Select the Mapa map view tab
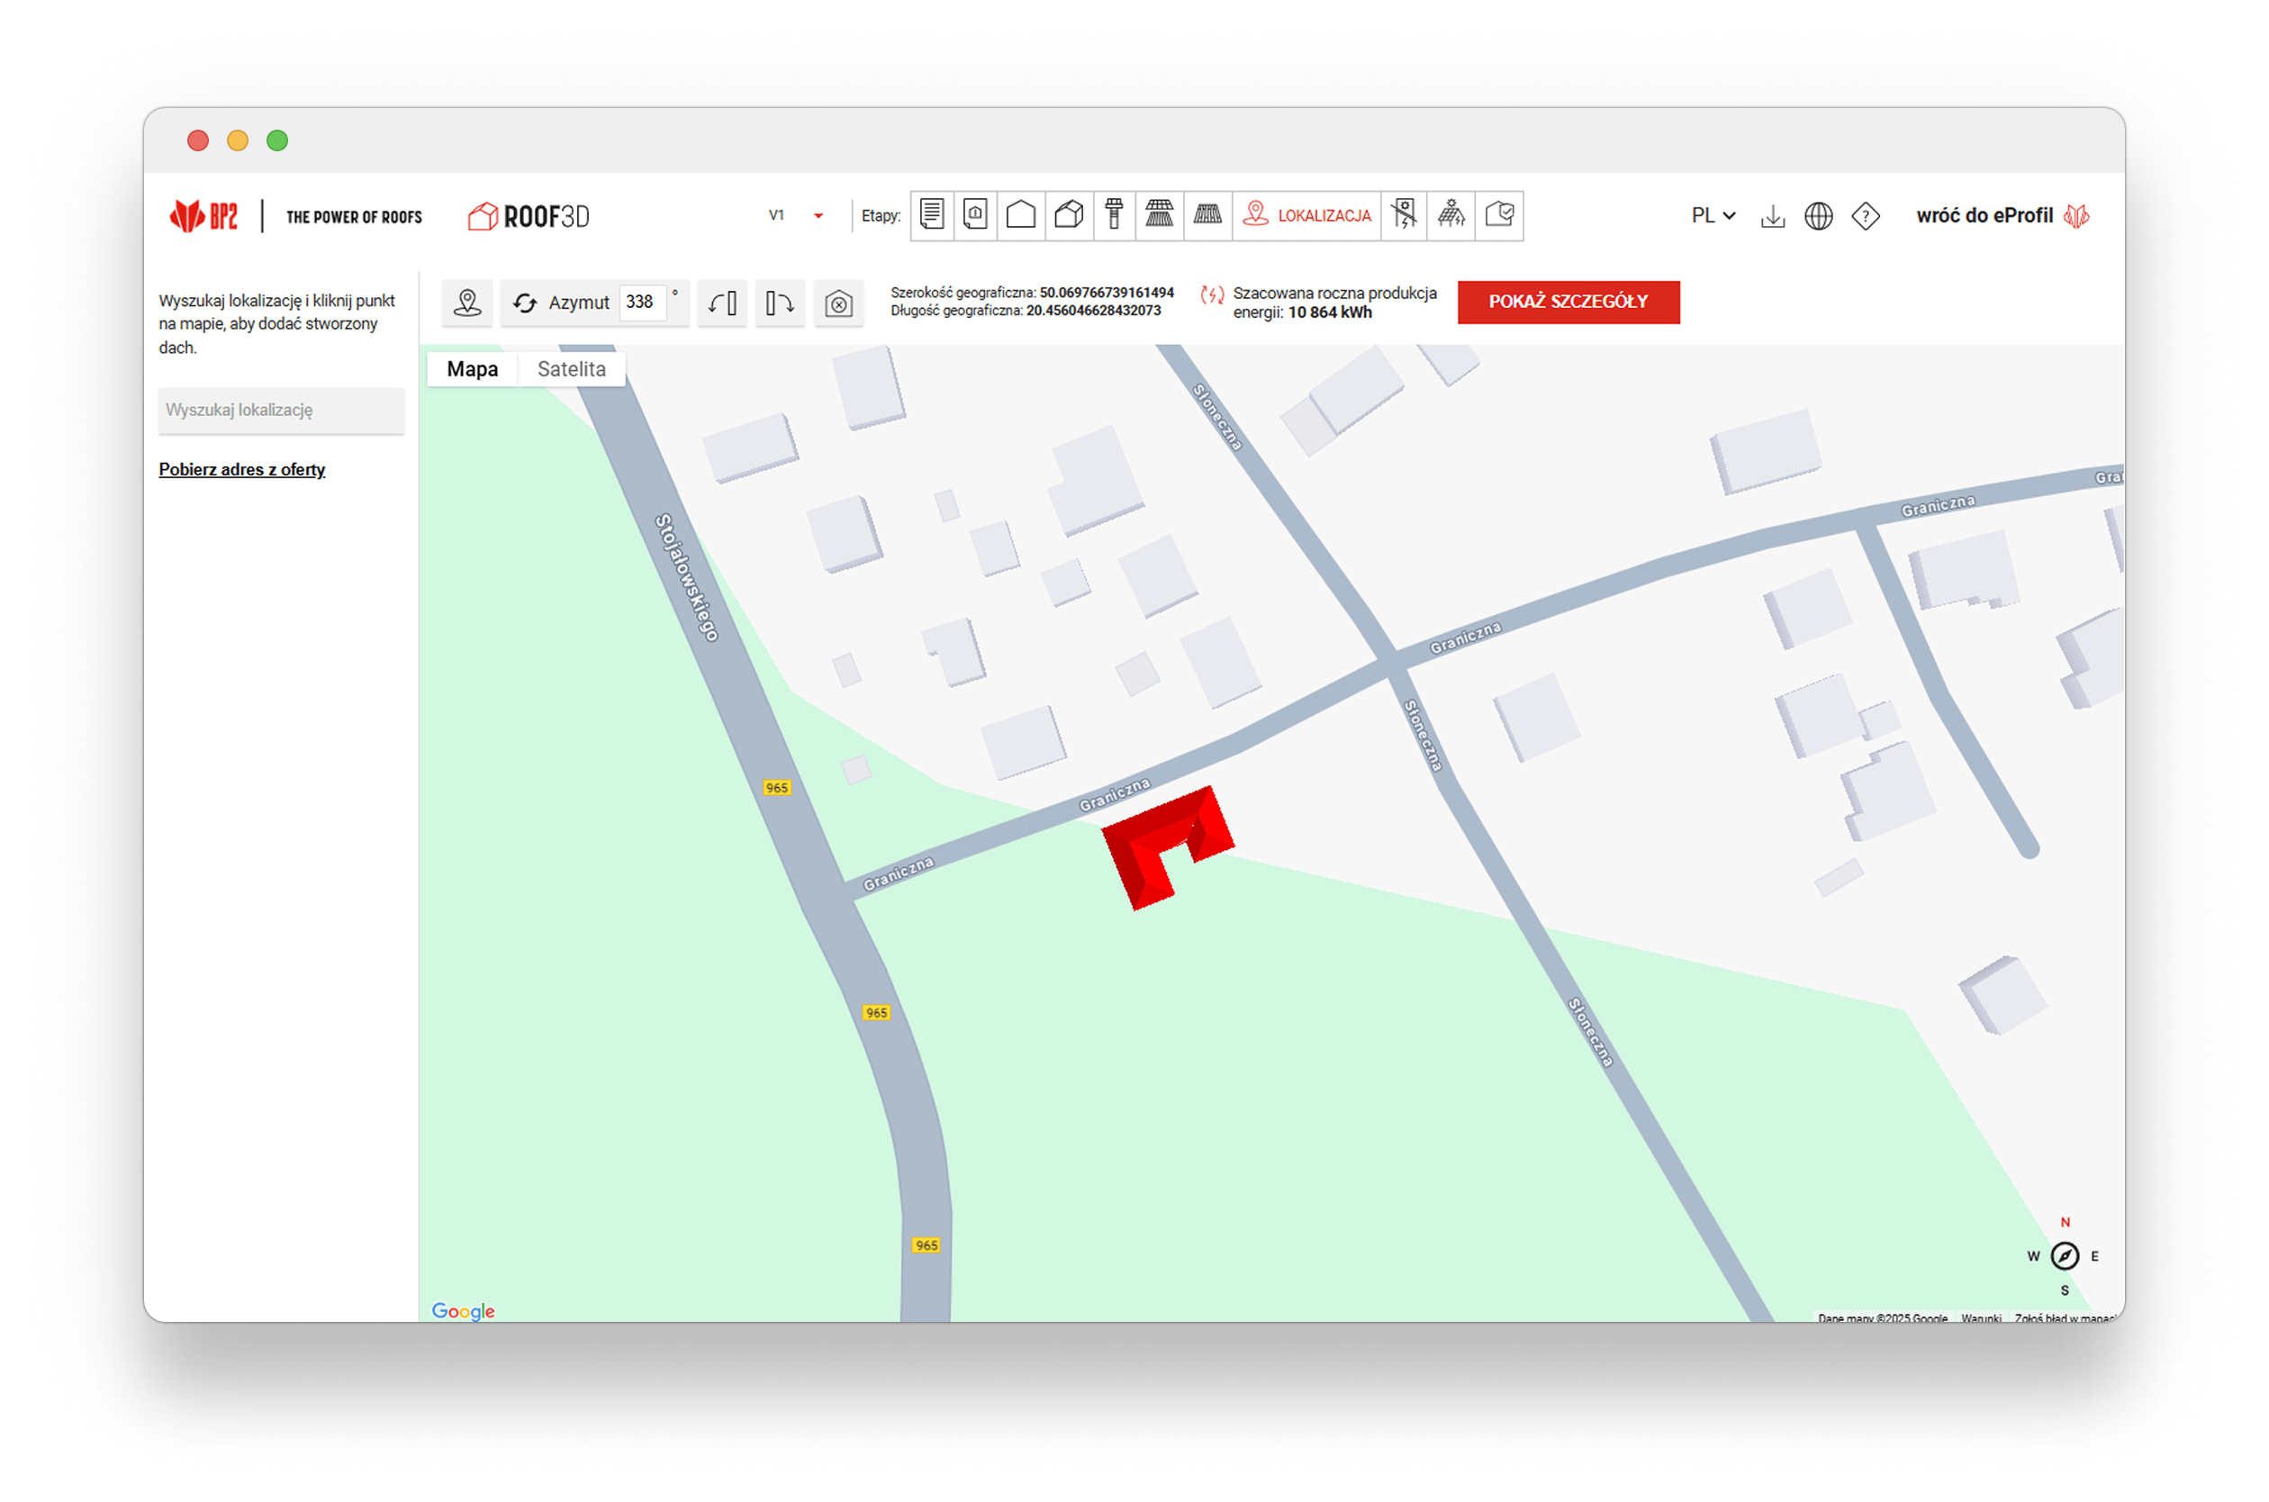Screen dimensions: 2269x1502 click(472, 369)
